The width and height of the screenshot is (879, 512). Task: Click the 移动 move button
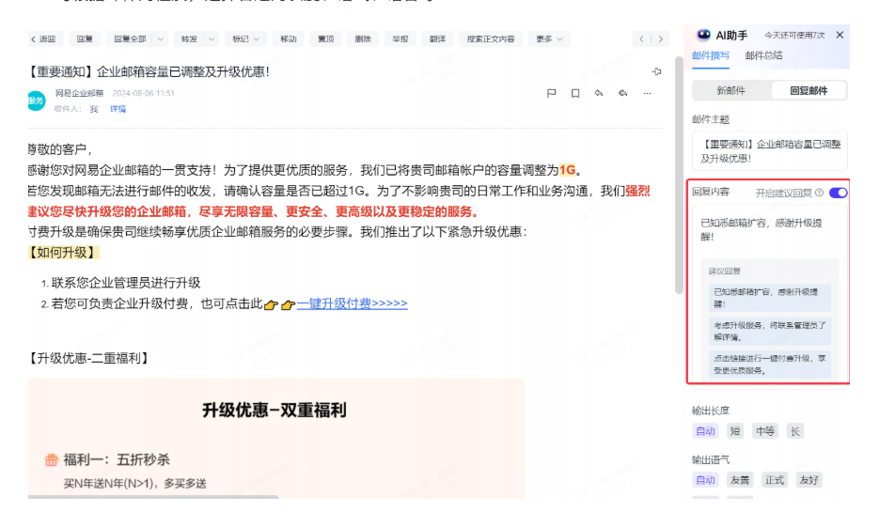(x=288, y=39)
